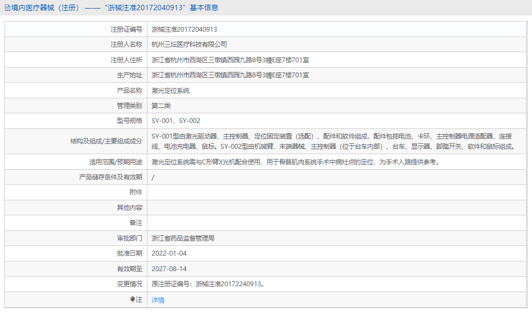The width and height of the screenshot is (532, 312).
Task: Click the 批准日期 label
Action: pos(130,253)
